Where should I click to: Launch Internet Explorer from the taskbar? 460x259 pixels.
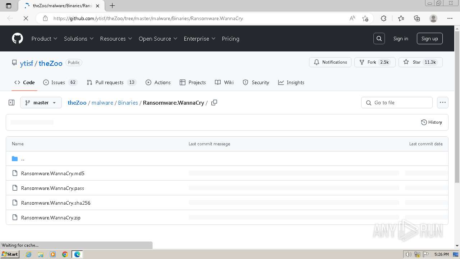pyautogui.click(x=29, y=254)
